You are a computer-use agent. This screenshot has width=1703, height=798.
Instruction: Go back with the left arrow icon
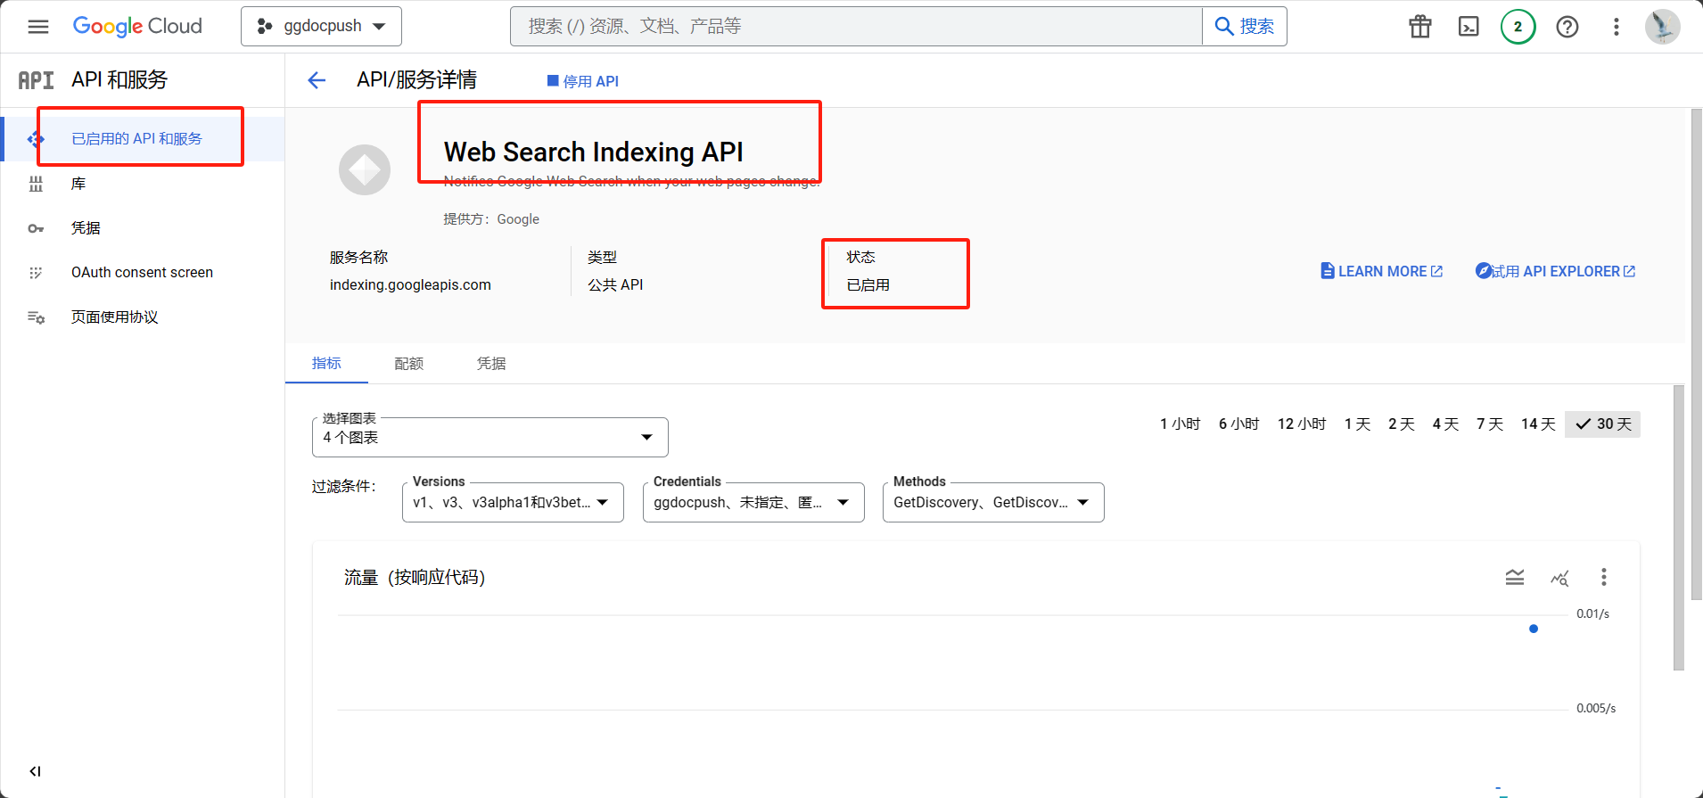point(317,80)
